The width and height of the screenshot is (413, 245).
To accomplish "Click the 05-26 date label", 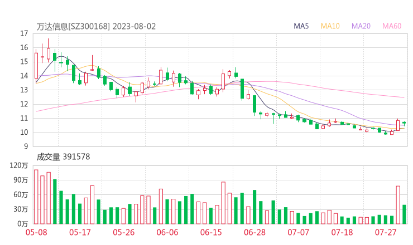I will (x=123, y=232).
